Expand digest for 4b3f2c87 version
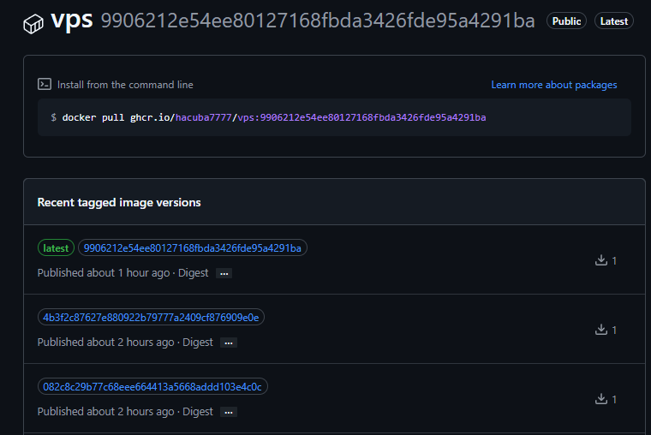This screenshot has height=435, width=651. point(228,343)
